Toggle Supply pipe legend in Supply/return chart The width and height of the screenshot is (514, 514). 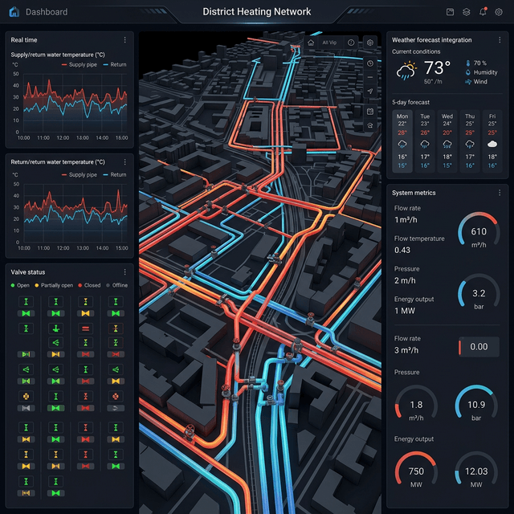[80, 64]
